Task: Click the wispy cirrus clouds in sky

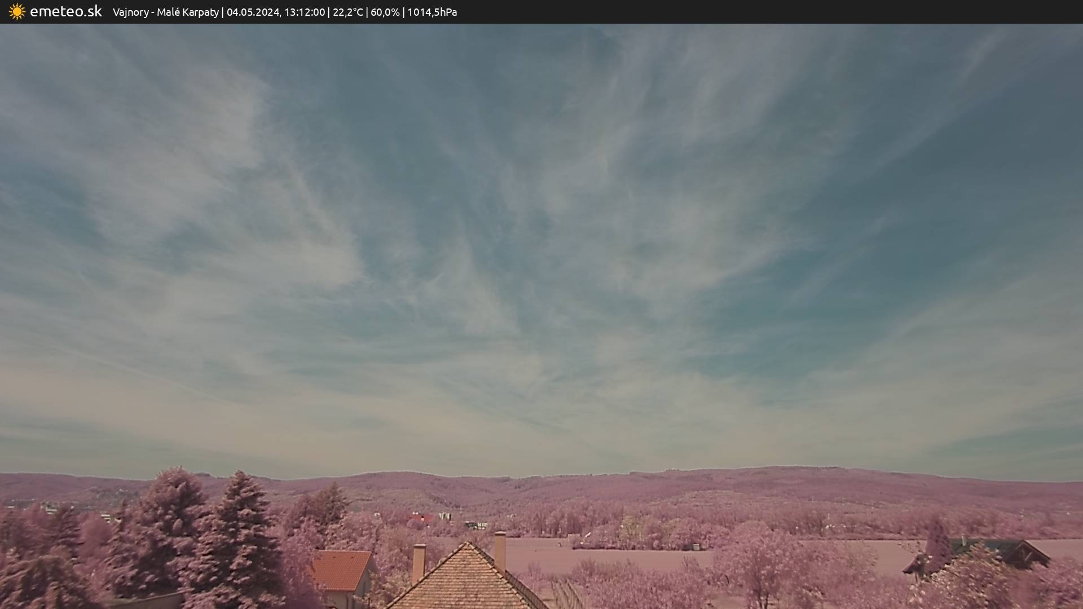Action: coord(508,226)
